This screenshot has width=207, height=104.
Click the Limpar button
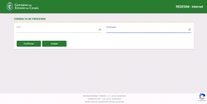click(54, 44)
